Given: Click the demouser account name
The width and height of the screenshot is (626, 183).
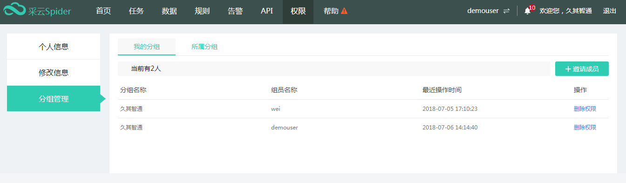Looking at the screenshot, I should (x=483, y=11).
